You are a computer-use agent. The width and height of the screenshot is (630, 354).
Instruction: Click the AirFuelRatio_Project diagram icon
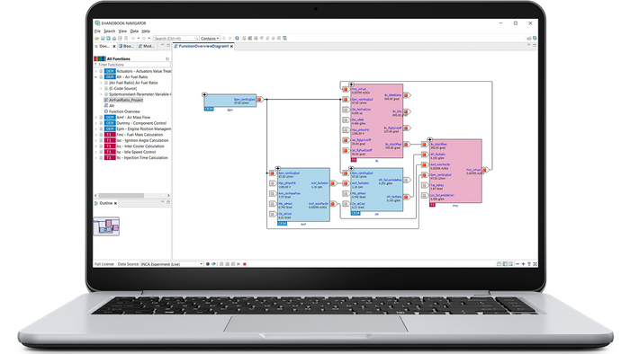pos(106,101)
